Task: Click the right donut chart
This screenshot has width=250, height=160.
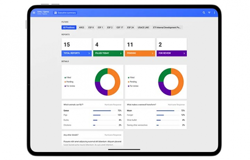Action: (171, 82)
